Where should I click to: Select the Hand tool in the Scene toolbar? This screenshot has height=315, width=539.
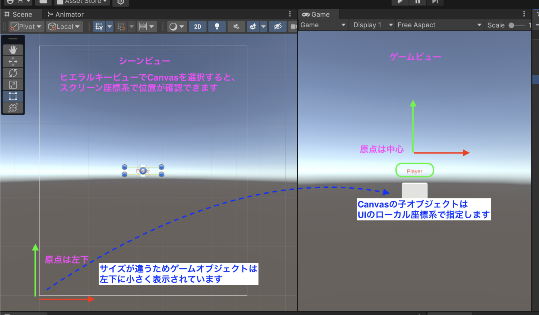[x=13, y=49]
